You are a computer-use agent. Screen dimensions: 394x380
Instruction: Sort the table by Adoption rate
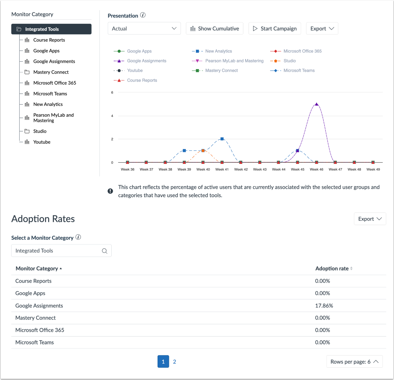333,268
